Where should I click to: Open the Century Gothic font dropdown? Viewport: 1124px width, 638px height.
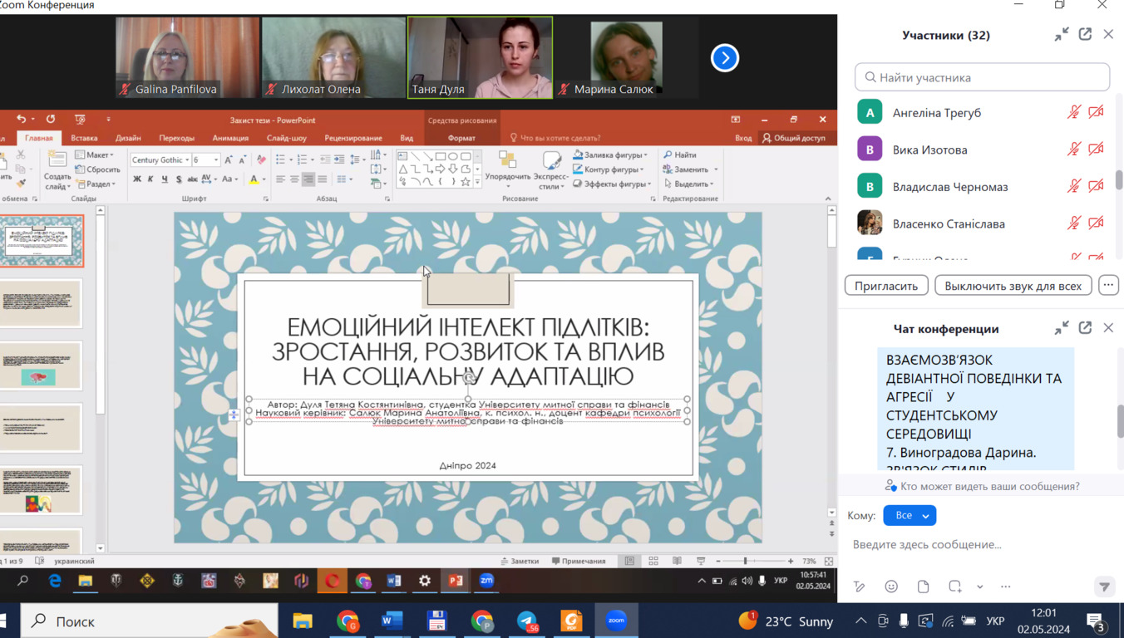(x=160, y=159)
